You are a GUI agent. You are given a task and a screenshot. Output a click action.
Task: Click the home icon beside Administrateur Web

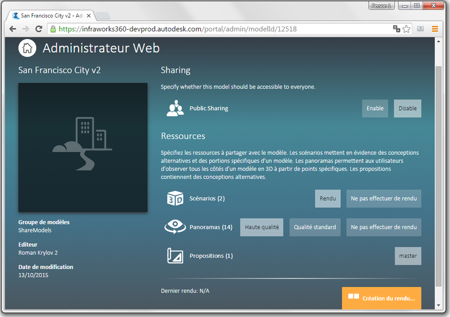[27, 48]
